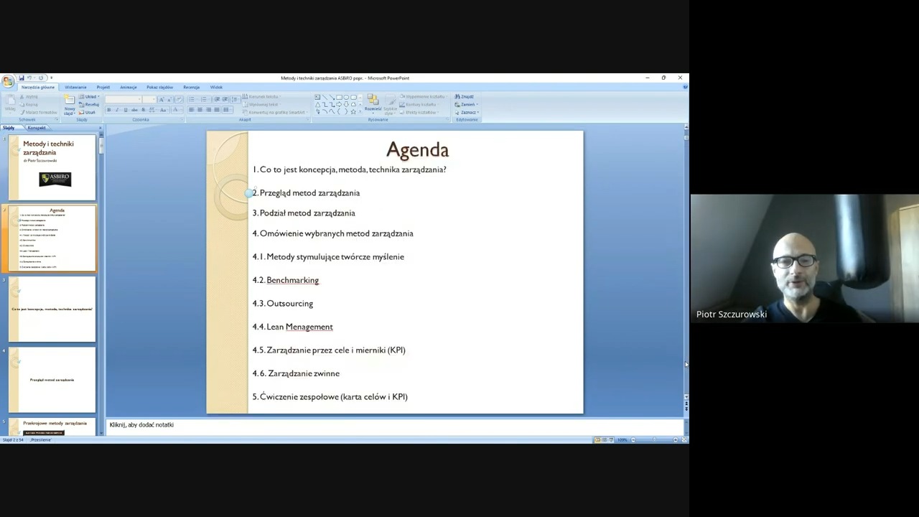
Task: Save the presentation from quick access toolbar
Action: (22, 78)
